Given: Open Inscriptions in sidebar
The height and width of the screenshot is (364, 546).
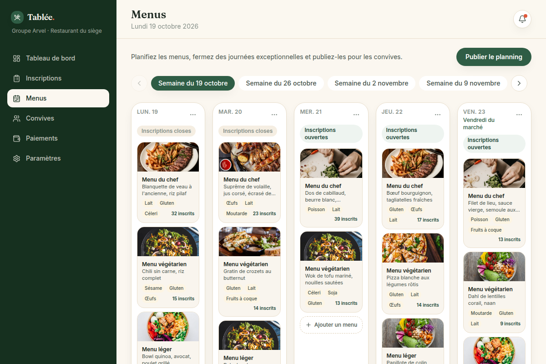Looking at the screenshot, I should click(x=58, y=78).
